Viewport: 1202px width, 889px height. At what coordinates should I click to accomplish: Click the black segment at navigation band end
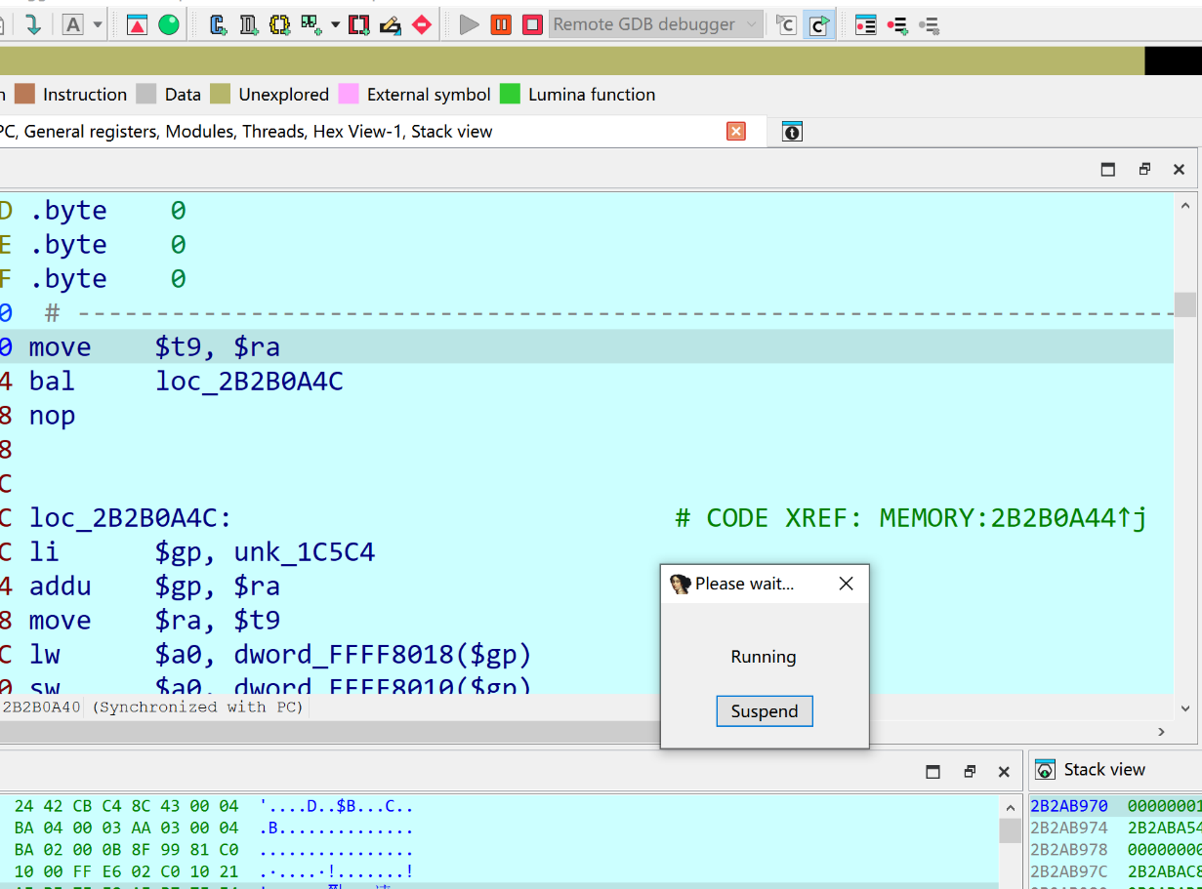tap(1173, 61)
